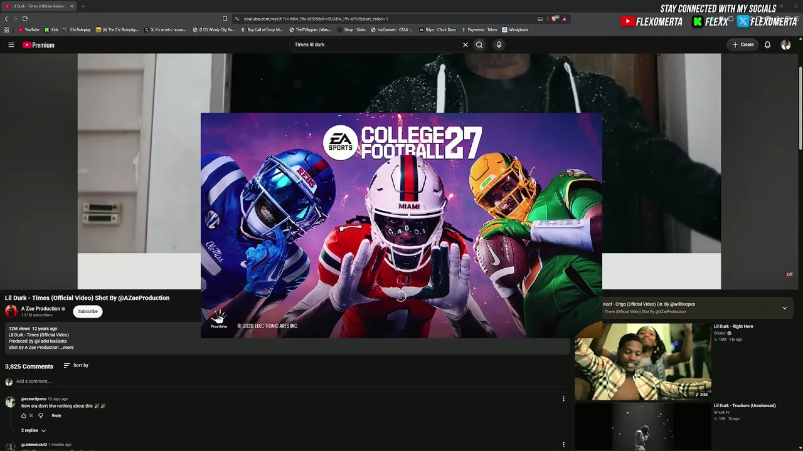Run search with the magnifier button
The image size is (803, 451).
click(479, 45)
